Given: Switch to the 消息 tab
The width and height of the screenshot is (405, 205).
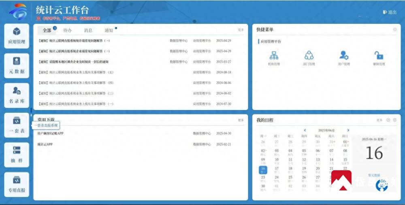Looking at the screenshot, I should 88,30.
